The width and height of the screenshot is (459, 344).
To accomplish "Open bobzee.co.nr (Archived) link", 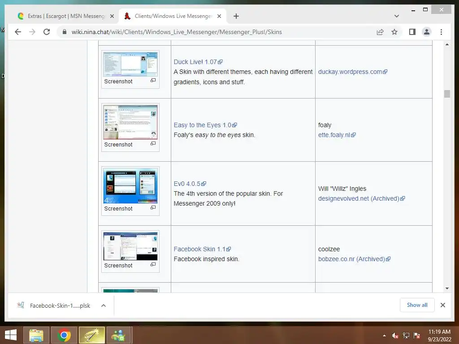I will [x=354, y=259].
